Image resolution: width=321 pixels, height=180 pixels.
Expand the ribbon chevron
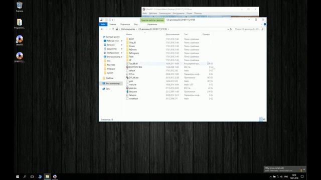(261, 24)
